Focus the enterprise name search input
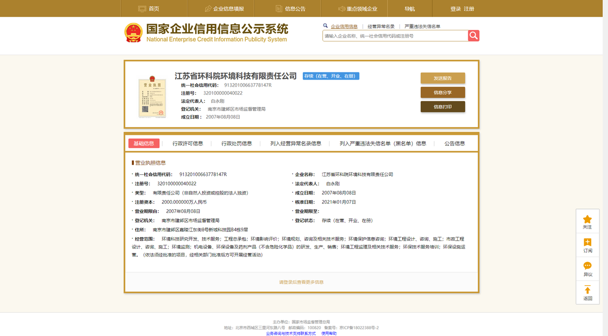The image size is (608, 336). tap(395, 36)
